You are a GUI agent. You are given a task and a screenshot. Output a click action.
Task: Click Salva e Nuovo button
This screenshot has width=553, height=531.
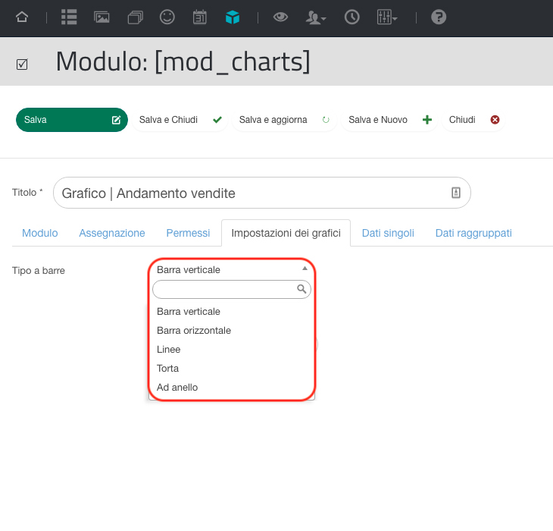coord(389,120)
